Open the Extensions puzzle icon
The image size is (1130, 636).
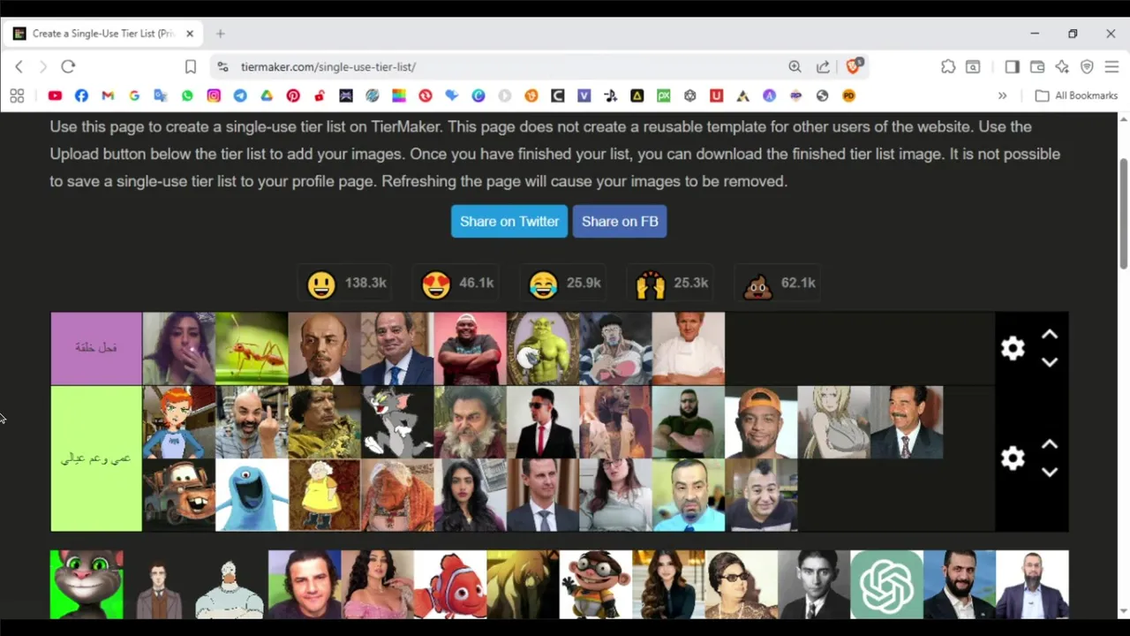948,66
